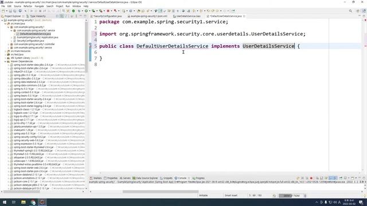The image size is (367, 206).
Task: Open the Window menu
Action: [76, 6]
